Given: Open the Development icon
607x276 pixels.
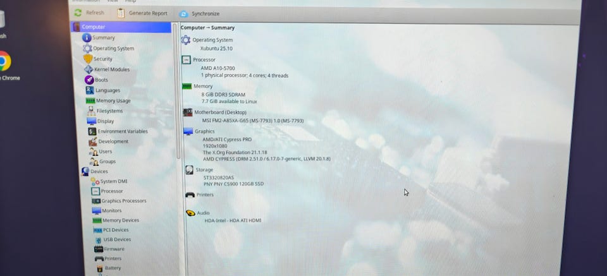Looking at the screenshot, I should pyautogui.click(x=92, y=141).
